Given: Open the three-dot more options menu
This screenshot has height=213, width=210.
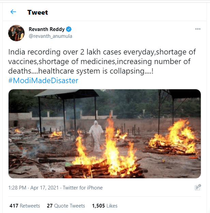Looking at the screenshot, I should tap(198, 29).
